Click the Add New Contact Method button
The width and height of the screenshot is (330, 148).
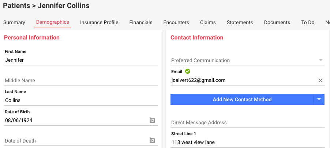(x=242, y=99)
